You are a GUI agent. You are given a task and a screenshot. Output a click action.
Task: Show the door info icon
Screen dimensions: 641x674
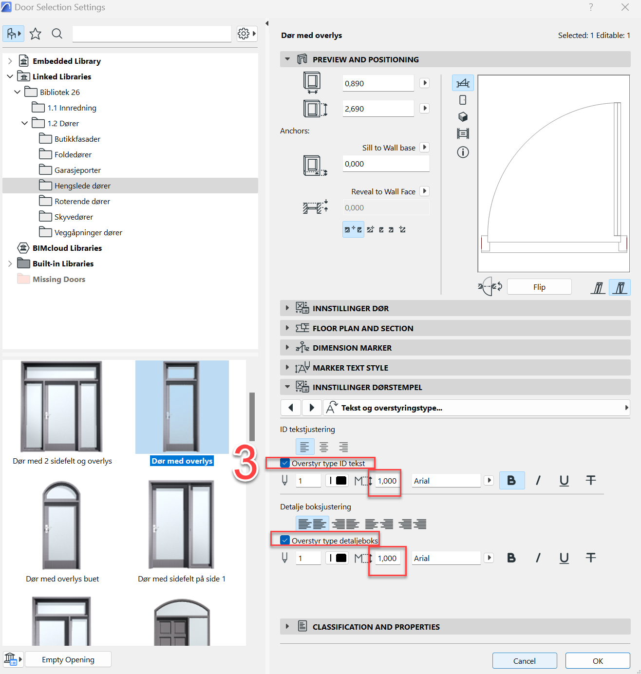pyautogui.click(x=463, y=152)
